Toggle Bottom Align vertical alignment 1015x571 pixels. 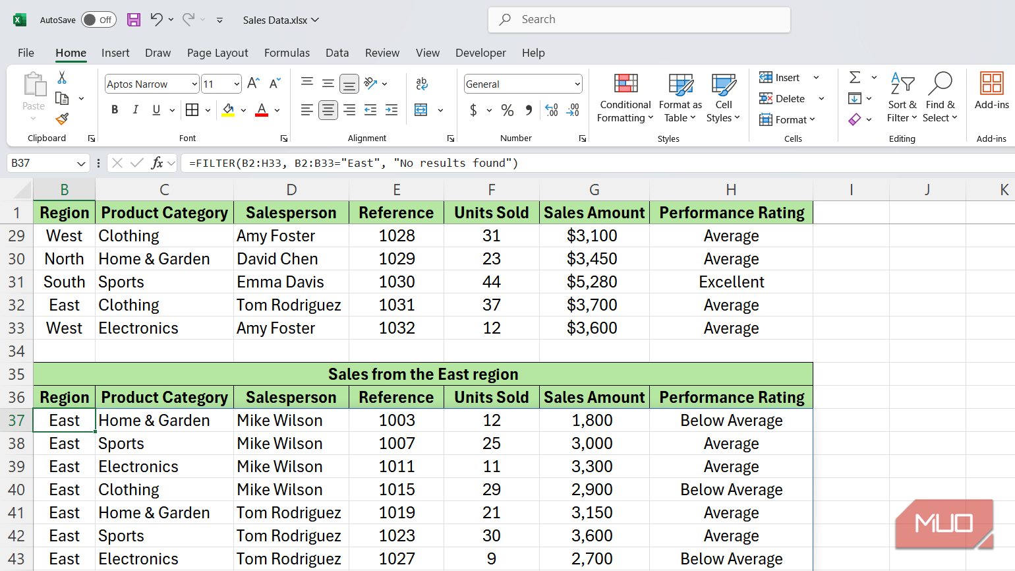[x=349, y=83]
